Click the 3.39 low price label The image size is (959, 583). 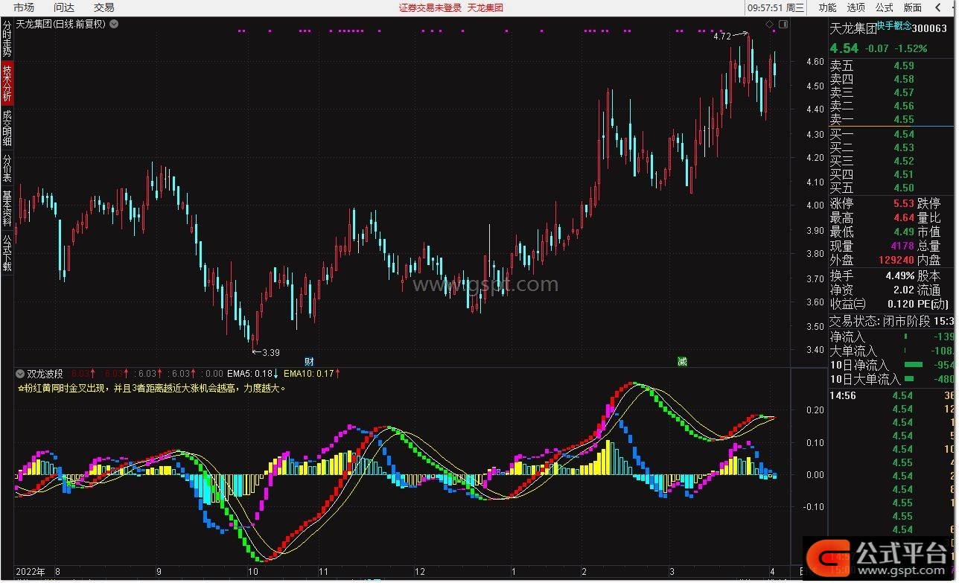pyautogui.click(x=271, y=352)
